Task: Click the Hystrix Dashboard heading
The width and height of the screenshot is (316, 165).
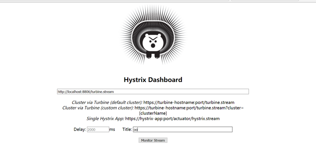Action: click(153, 80)
